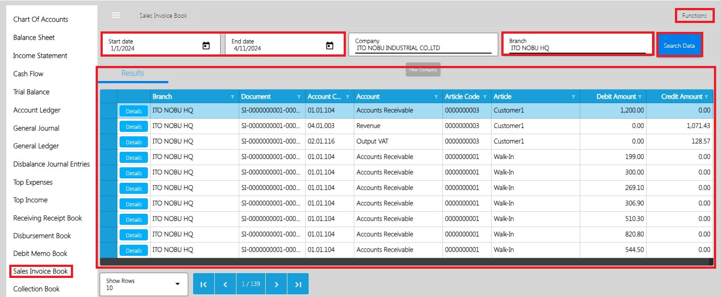Open the Branch selector field
721x297 pixels.
pyautogui.click(x=578, y=44)
